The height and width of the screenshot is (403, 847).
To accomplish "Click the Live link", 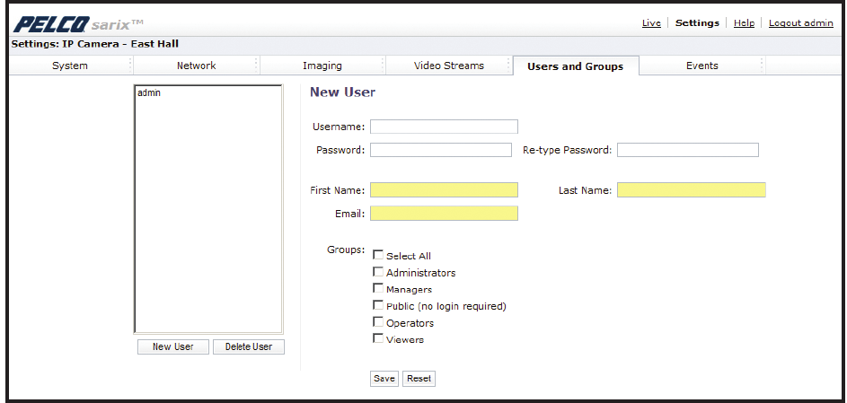I will (x=651, y=23).
